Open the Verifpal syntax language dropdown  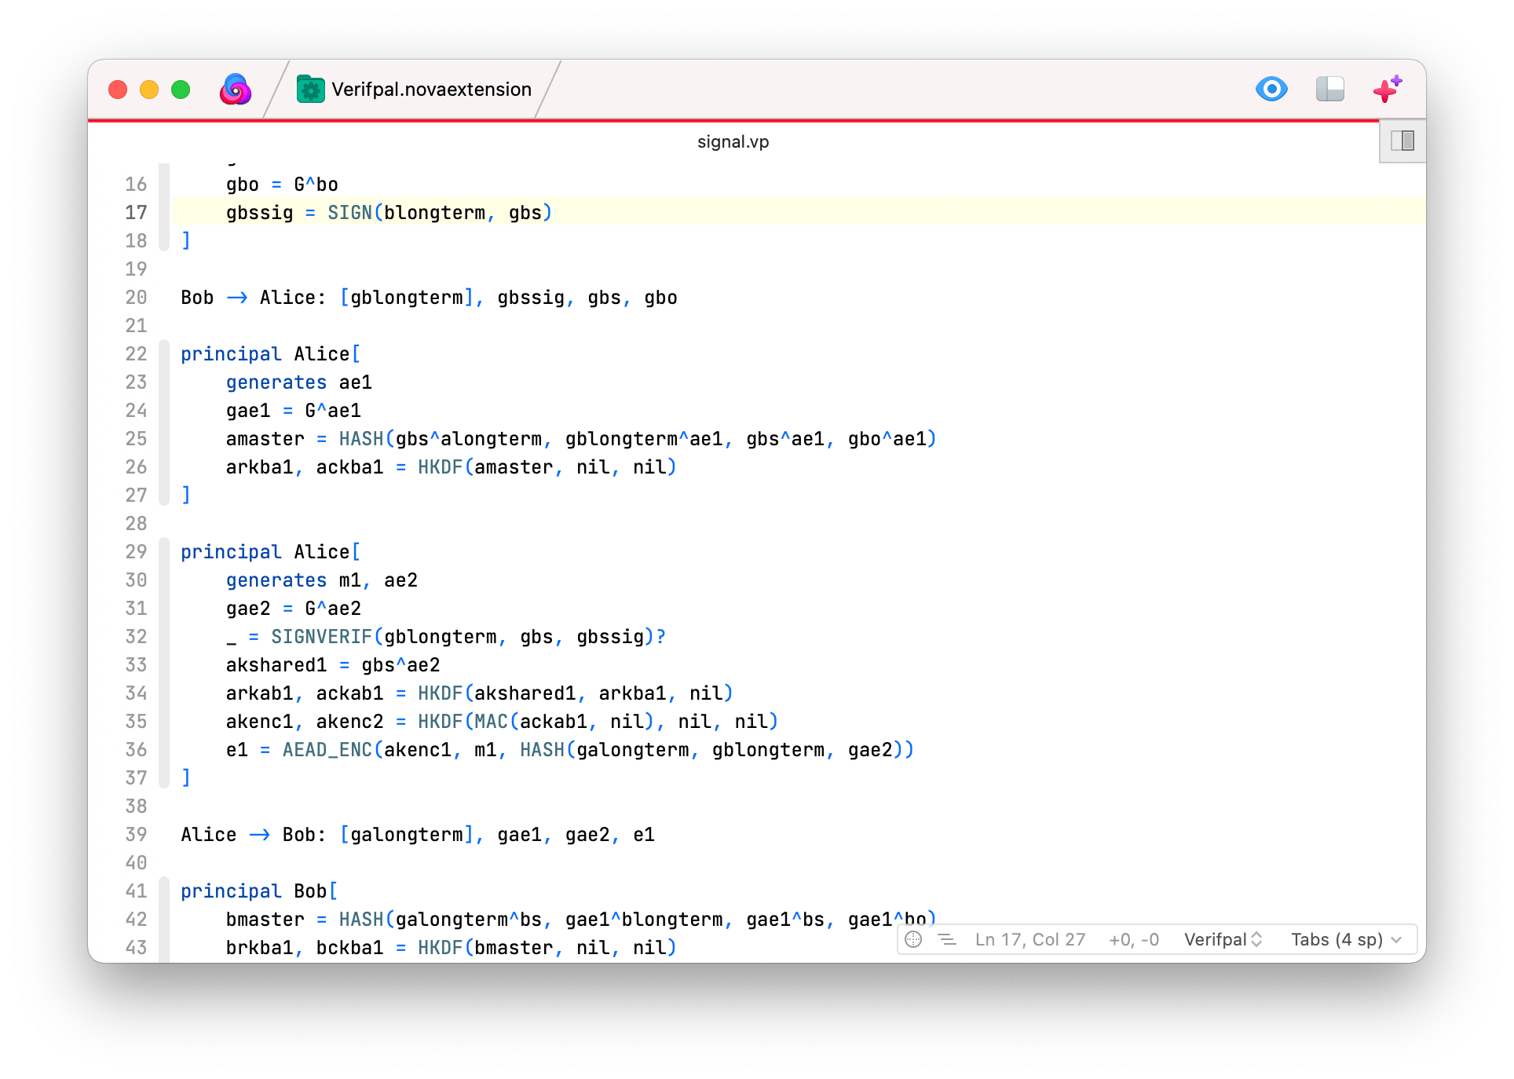1223,939
